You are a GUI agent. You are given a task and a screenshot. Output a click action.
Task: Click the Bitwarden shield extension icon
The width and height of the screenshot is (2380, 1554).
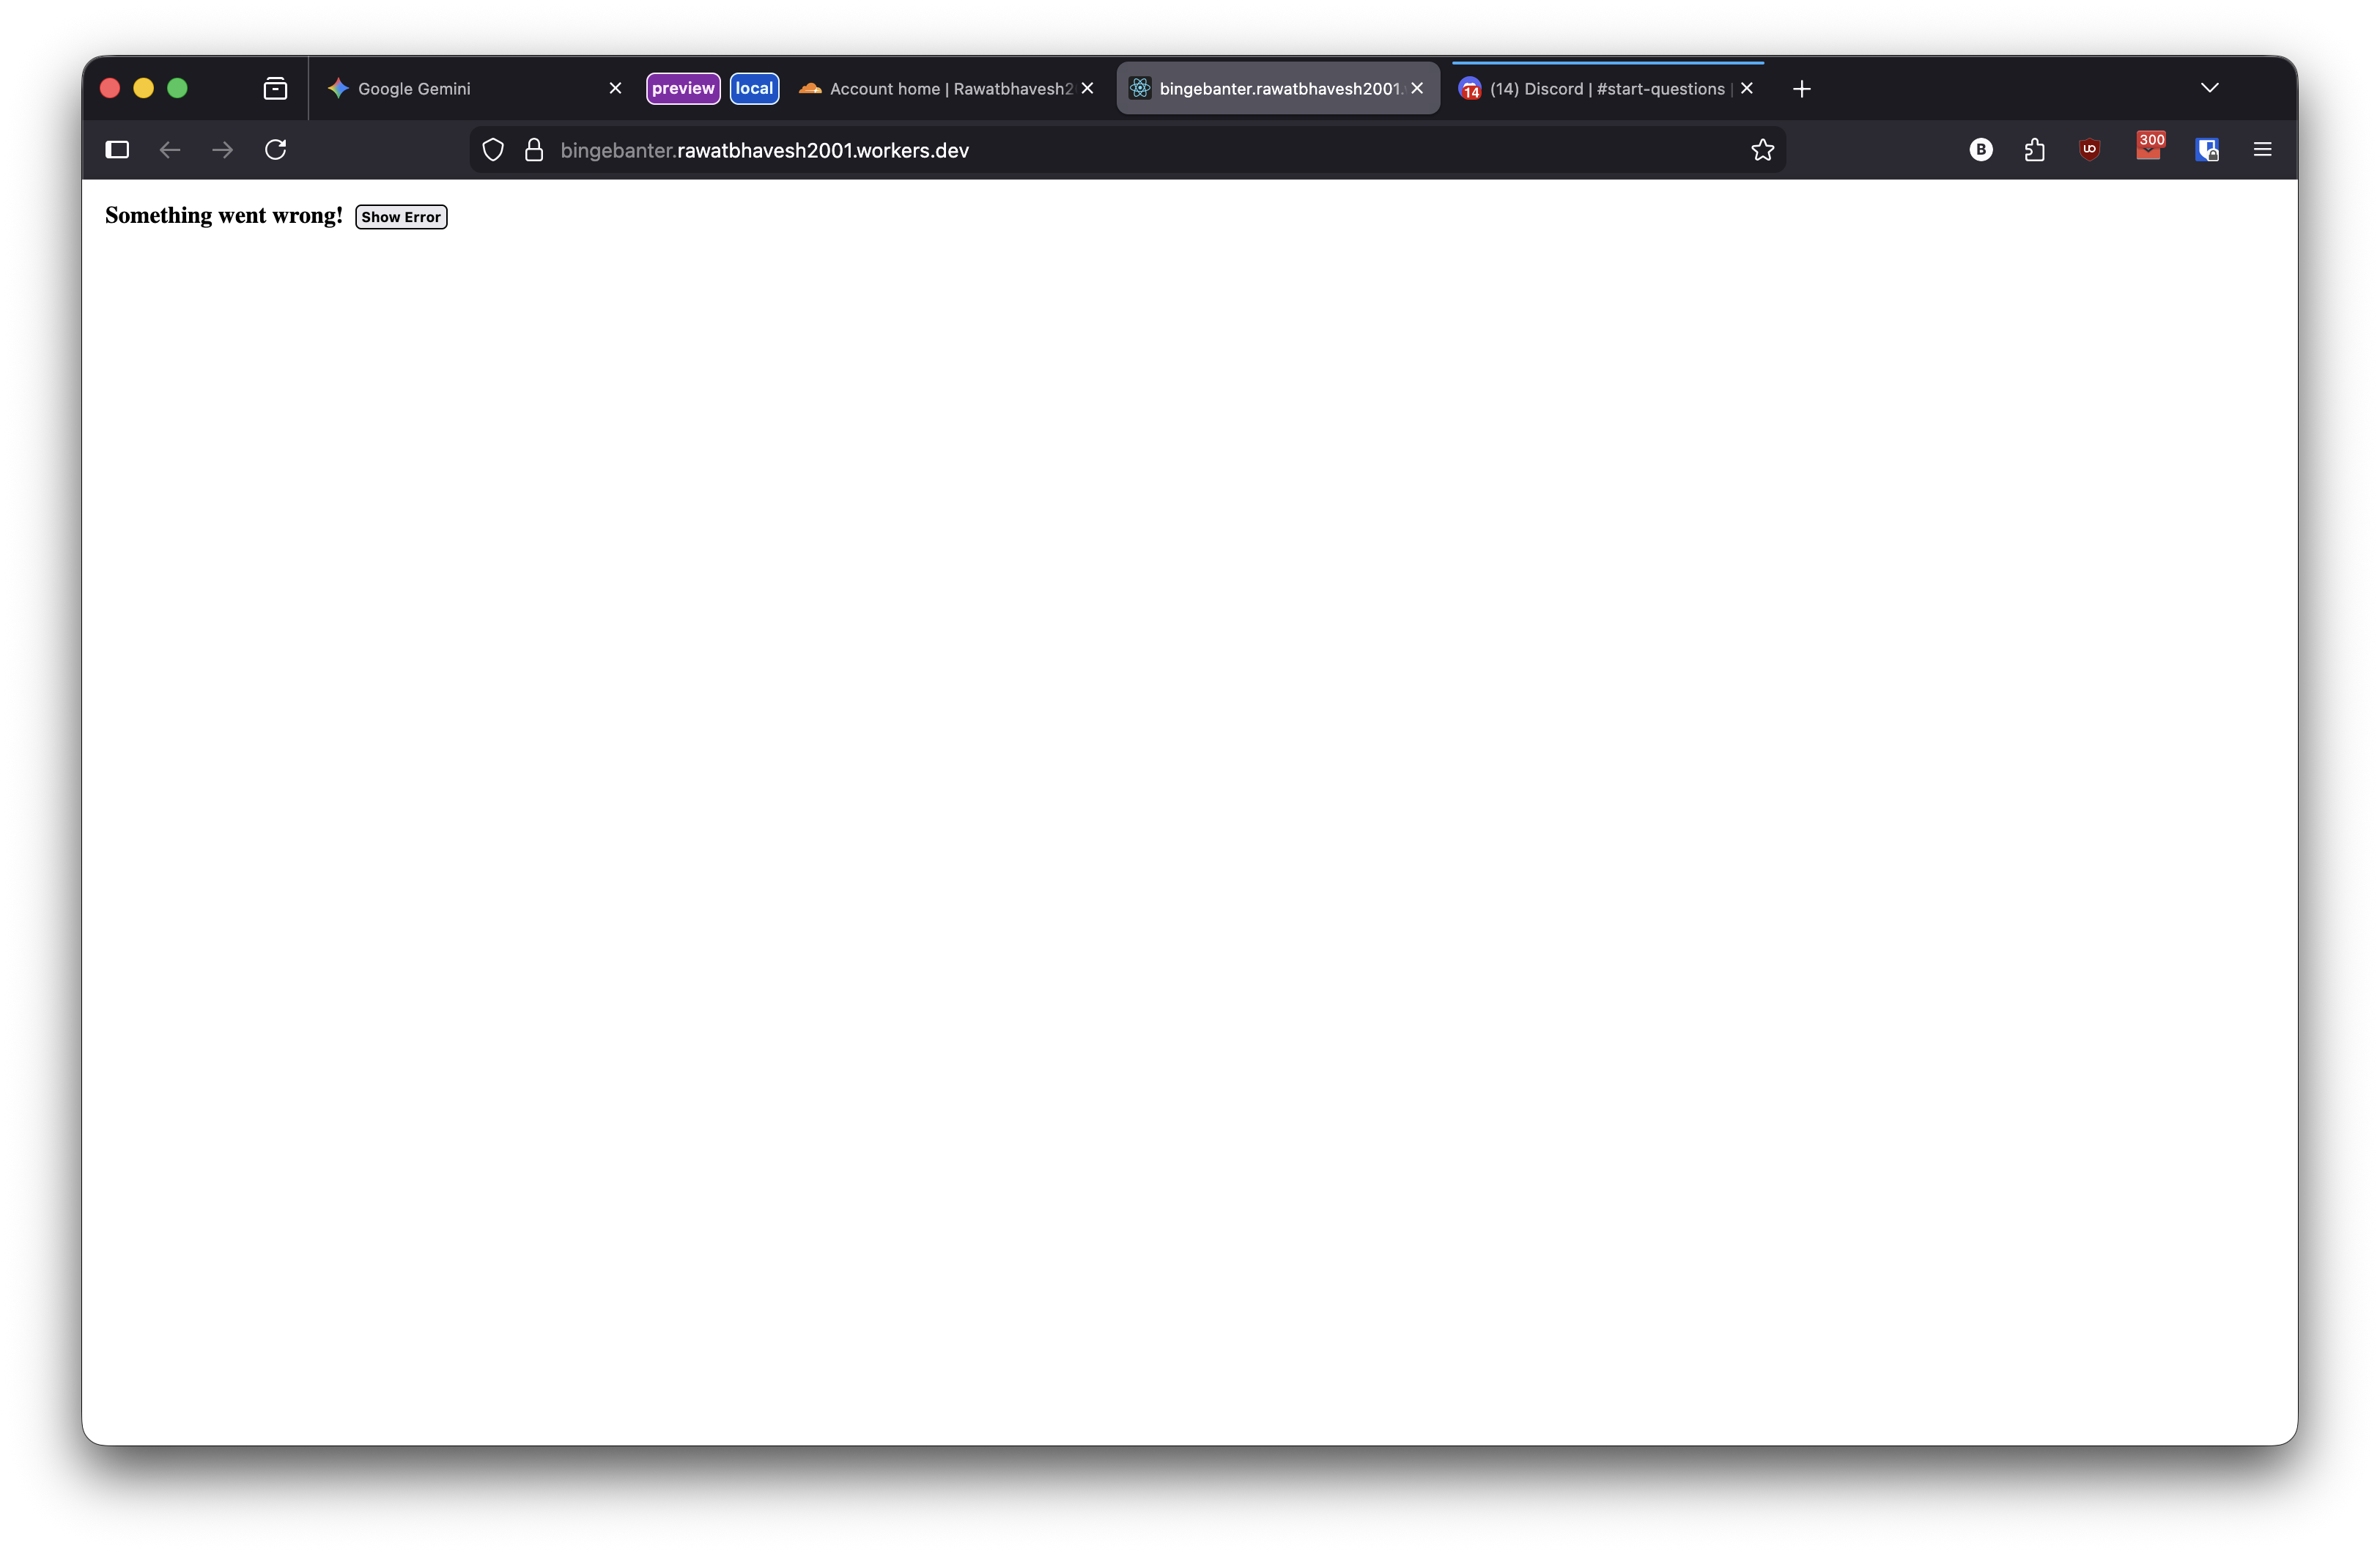[2207, 150]
